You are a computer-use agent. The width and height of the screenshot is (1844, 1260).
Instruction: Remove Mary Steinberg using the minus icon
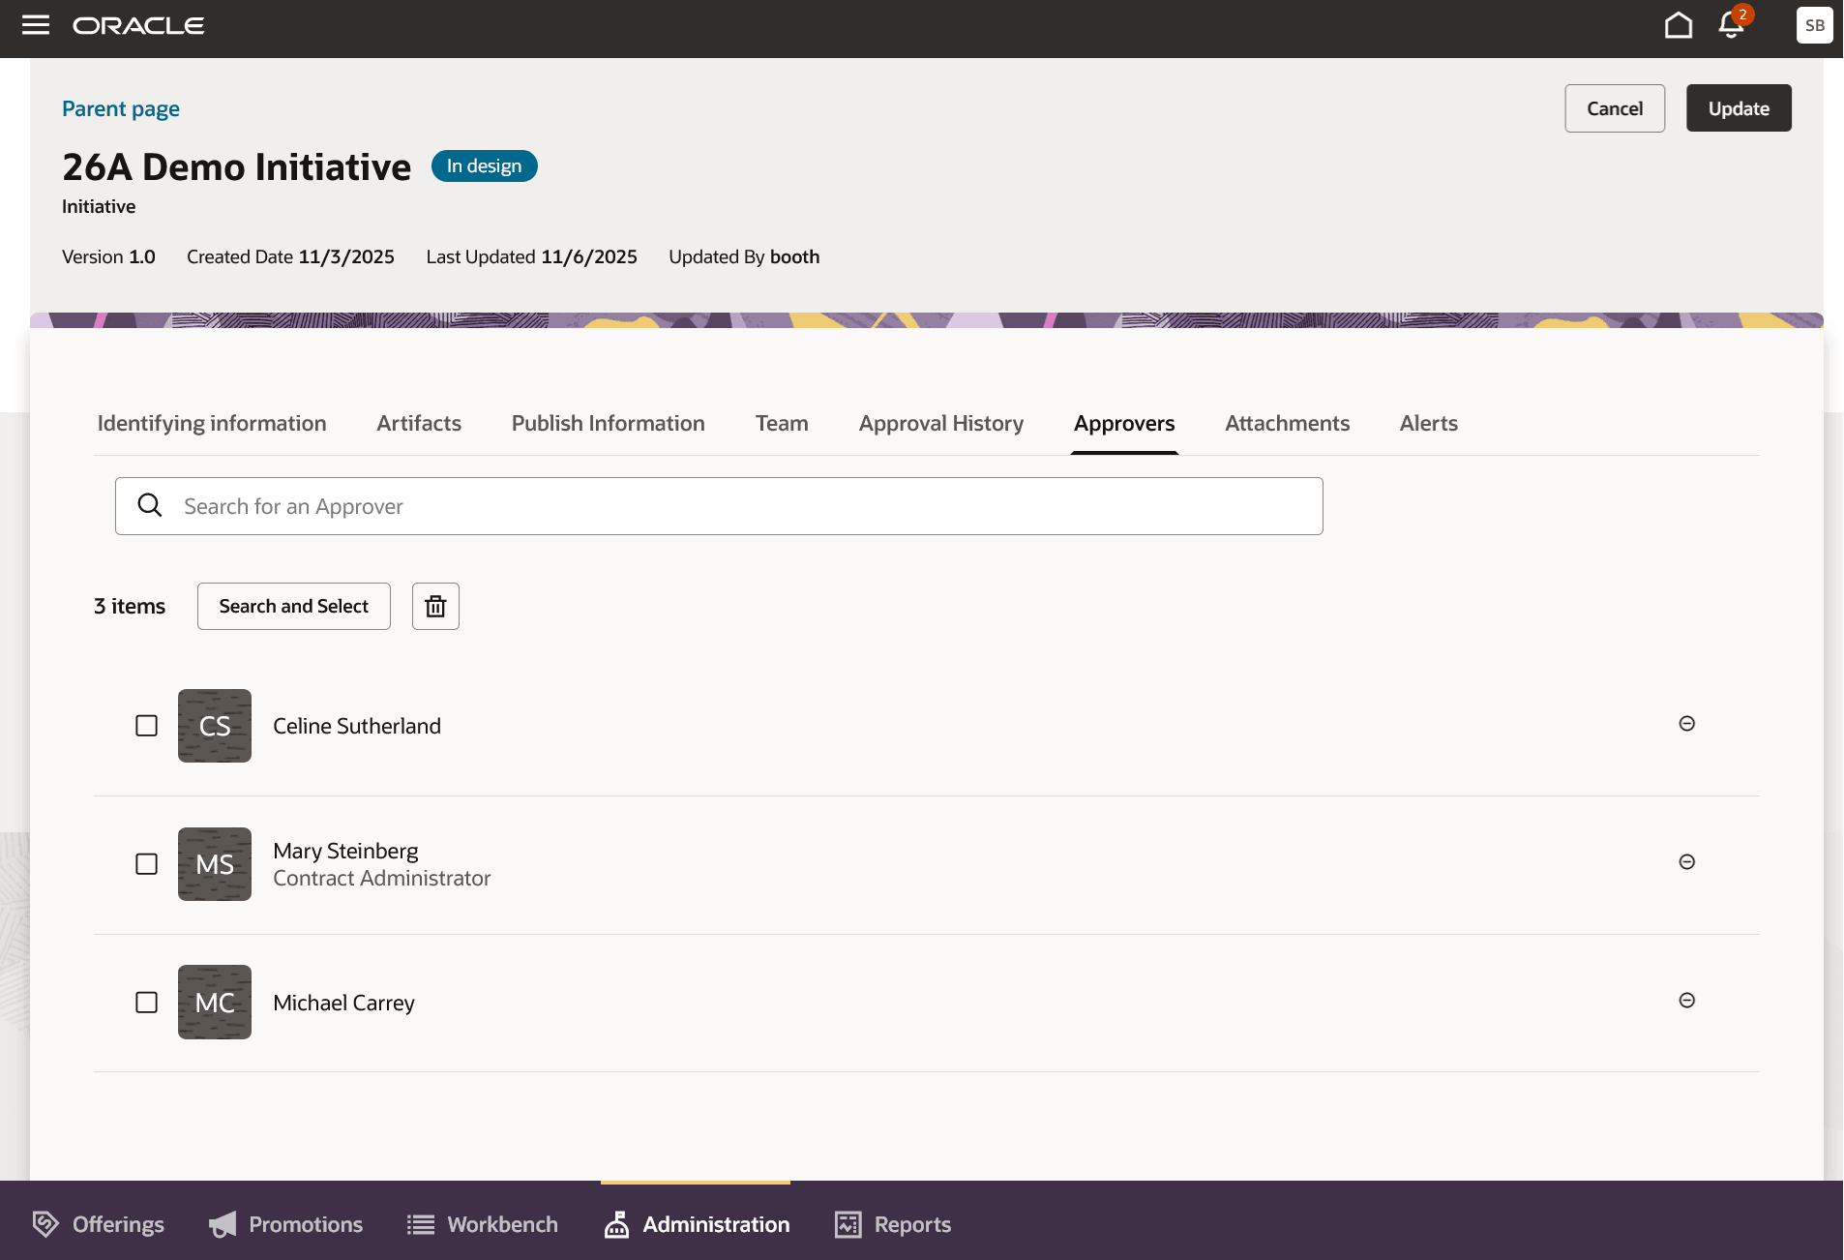1686,862
